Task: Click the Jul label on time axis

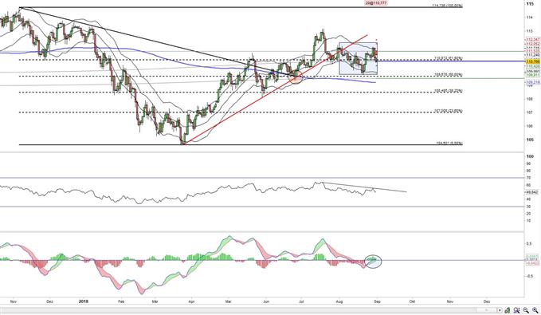Action: [301, 301]
